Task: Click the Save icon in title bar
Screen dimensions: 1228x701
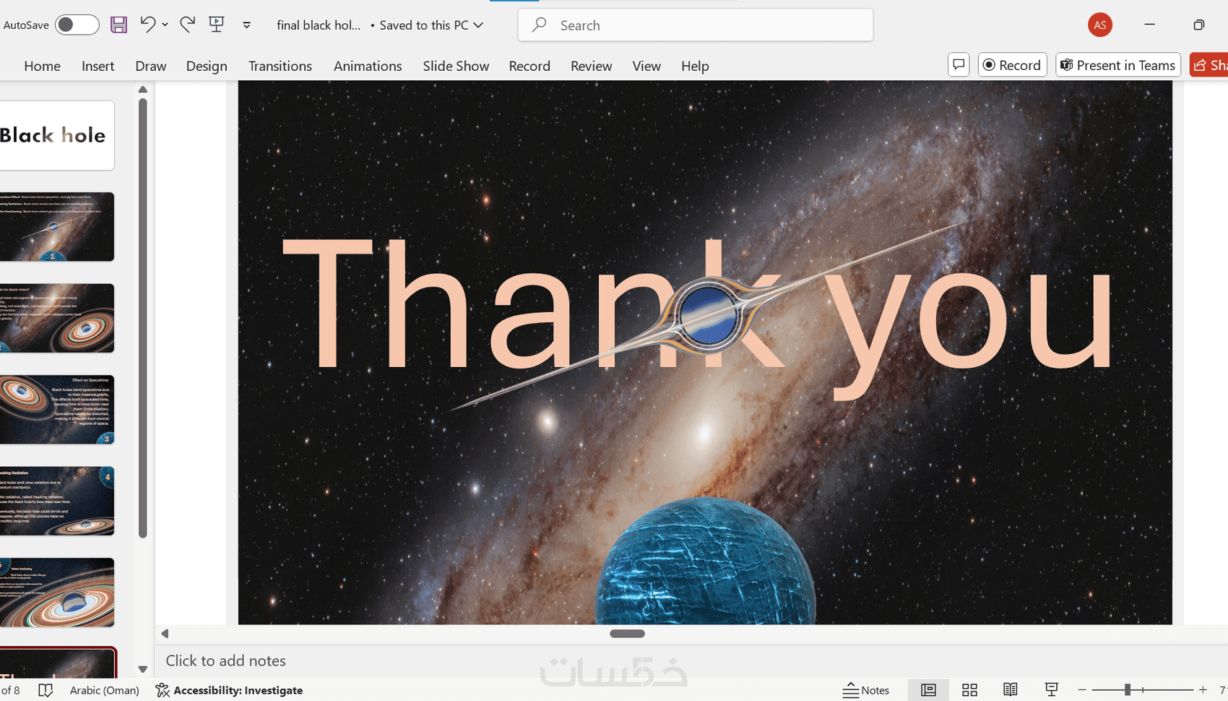Action: click(118, 25)
